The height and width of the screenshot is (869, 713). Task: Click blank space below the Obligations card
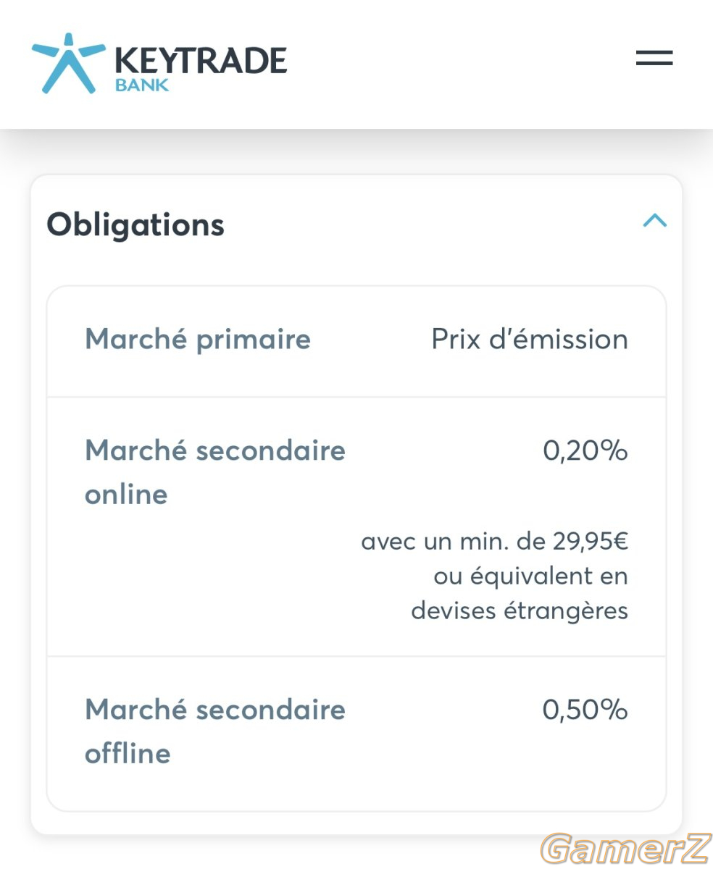click(290, 852)
